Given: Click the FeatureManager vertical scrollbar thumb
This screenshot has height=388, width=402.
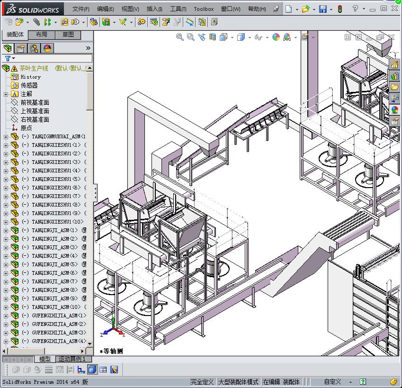Looking at the screenshot, I should click(x=90, y=91).
